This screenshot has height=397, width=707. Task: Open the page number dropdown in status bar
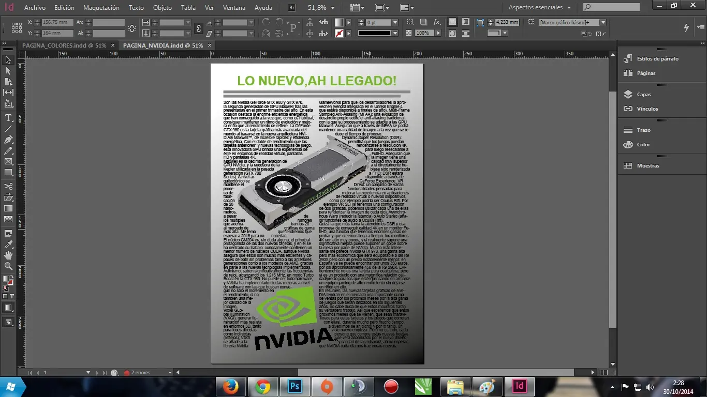[89, 373]
